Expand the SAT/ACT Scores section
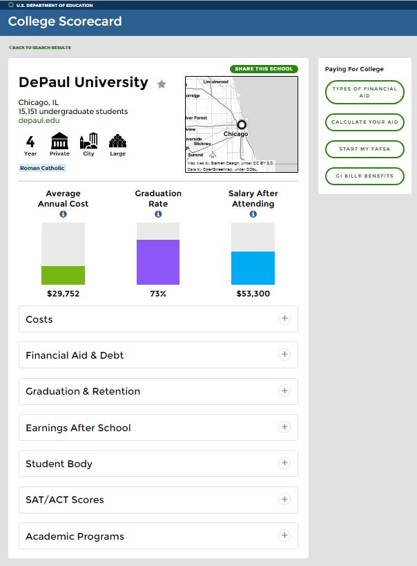The height and width of the screenshot is (566, 417). coord(158,500)
